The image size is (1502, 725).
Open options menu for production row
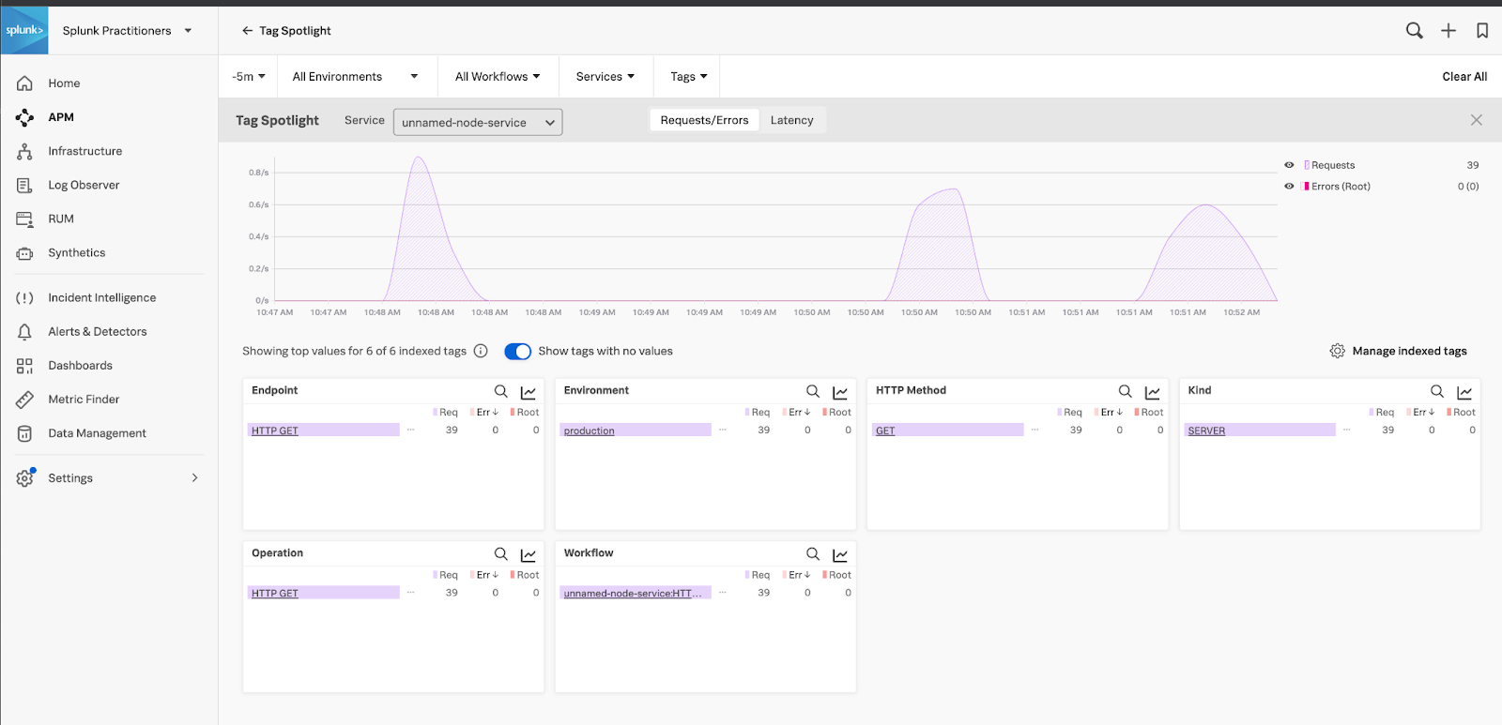click(723, 430)
